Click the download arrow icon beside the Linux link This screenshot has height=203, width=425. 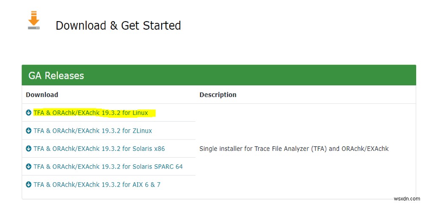28,113
